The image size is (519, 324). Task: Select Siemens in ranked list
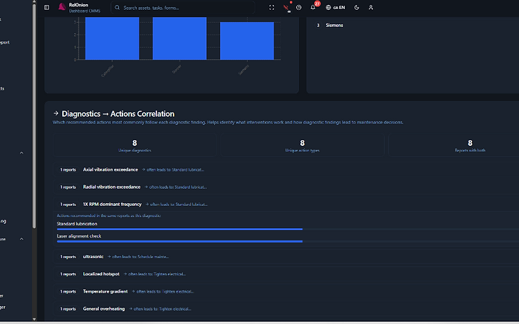(334, 25)
